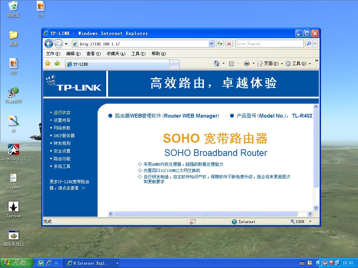Click the vertical scrollbar up arrow
358x268 pixels.
pos(316,107)
